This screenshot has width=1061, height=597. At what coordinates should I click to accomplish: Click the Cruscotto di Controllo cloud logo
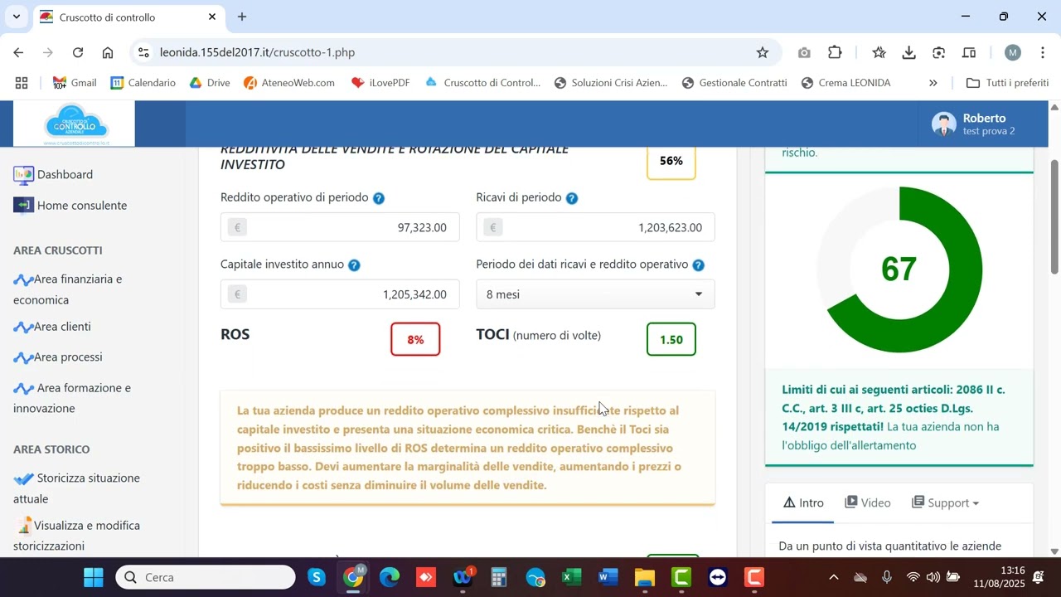[76, 124]
